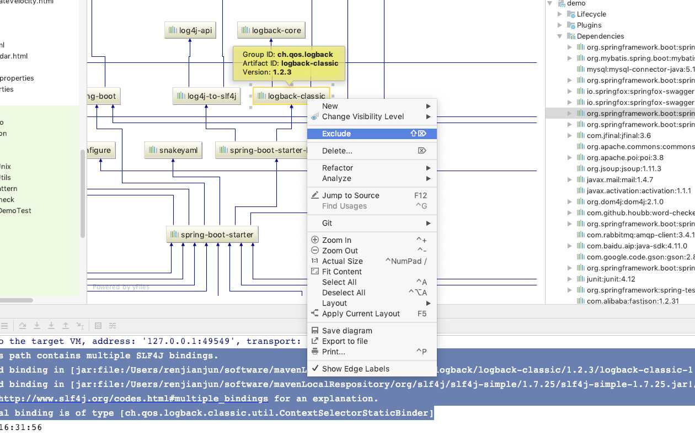695x435 pixels.
Task: Expand com.baidu.aip java-sdk arrow
Action: (570, 246)
